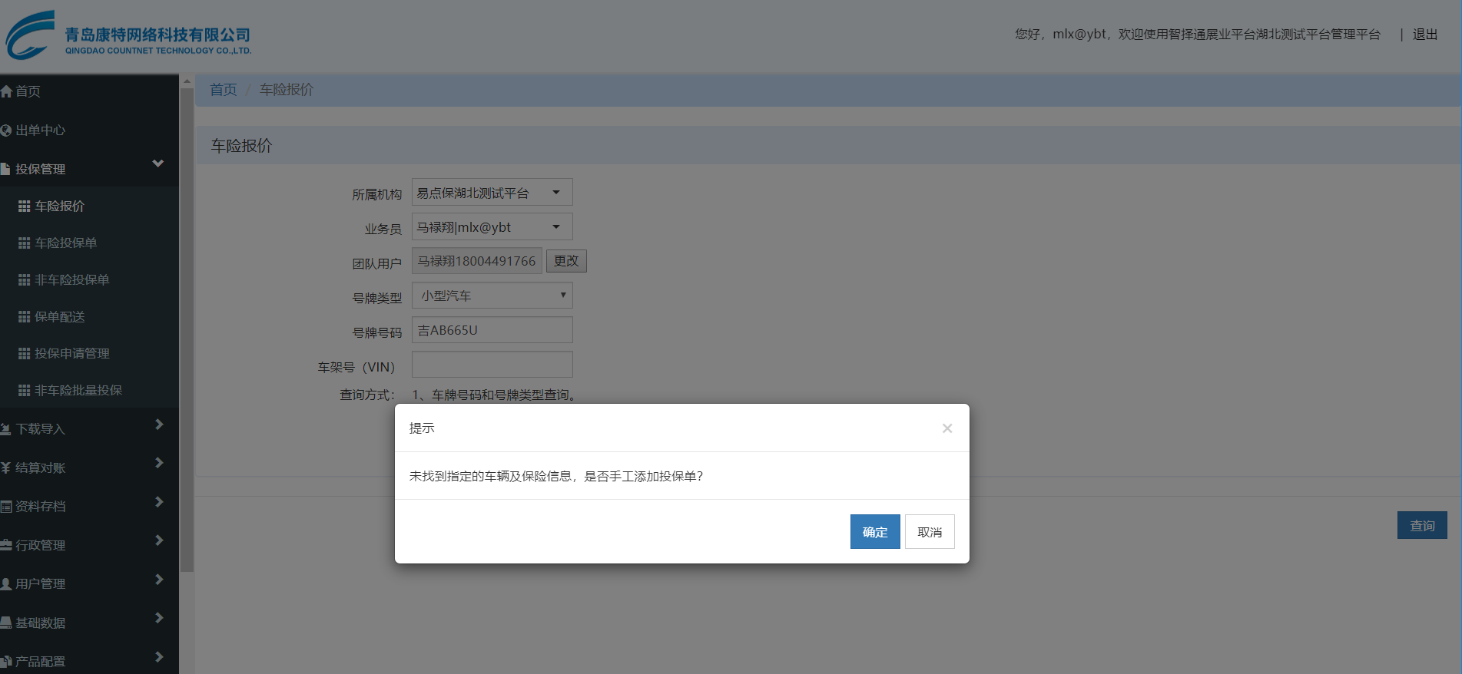Click the list icon beside 资料存档
1462x674 pixels.
[x=6, y=507]
